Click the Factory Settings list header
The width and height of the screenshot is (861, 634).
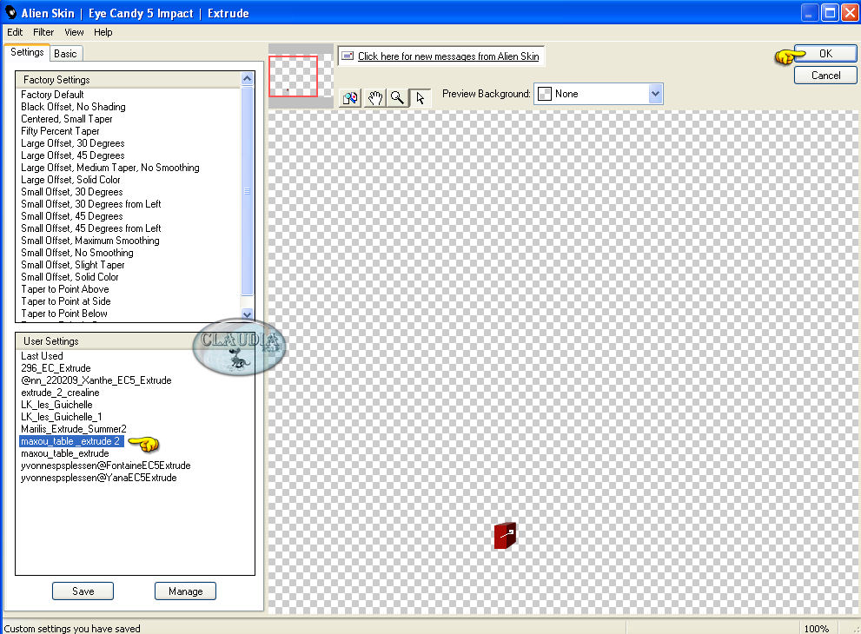point(129,80)
